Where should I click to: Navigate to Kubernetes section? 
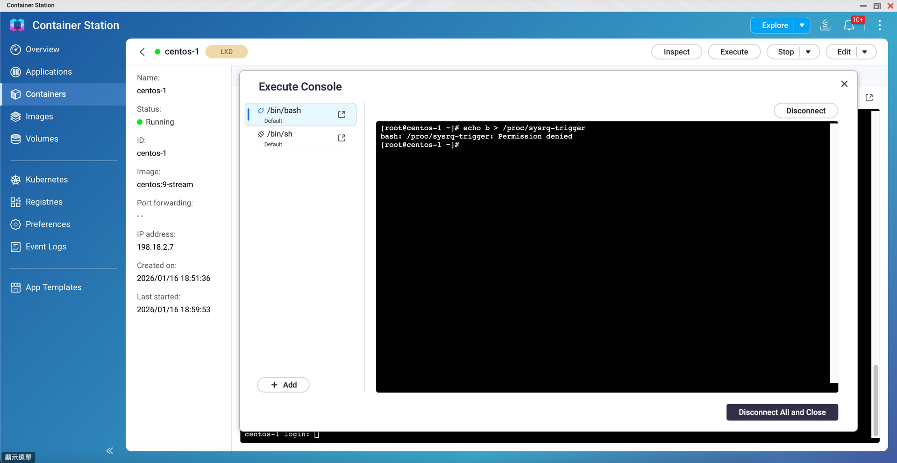coord(46,180)
